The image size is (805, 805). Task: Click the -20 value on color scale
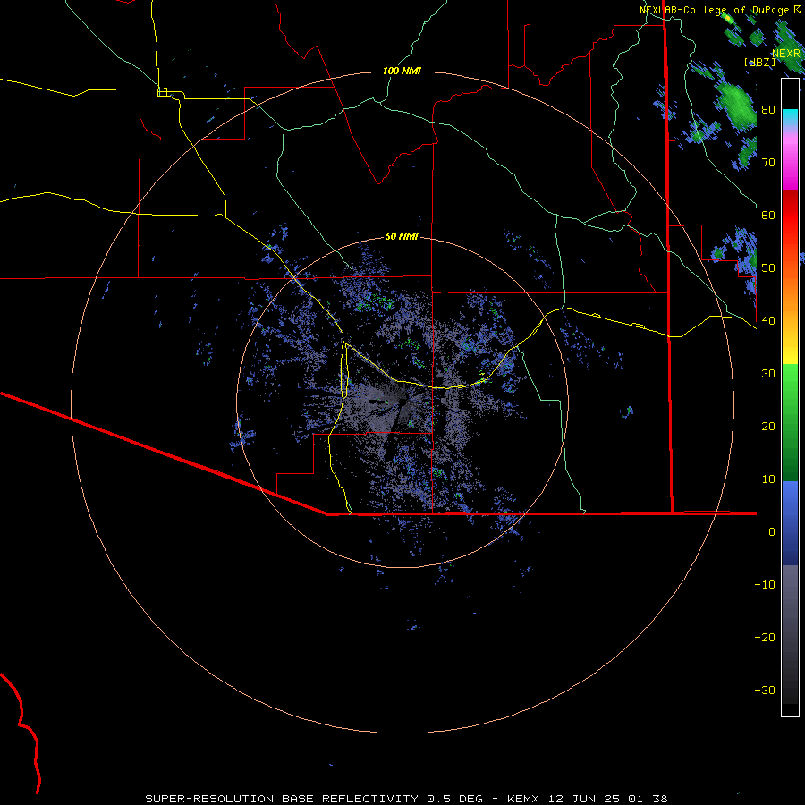click(765, 638)
